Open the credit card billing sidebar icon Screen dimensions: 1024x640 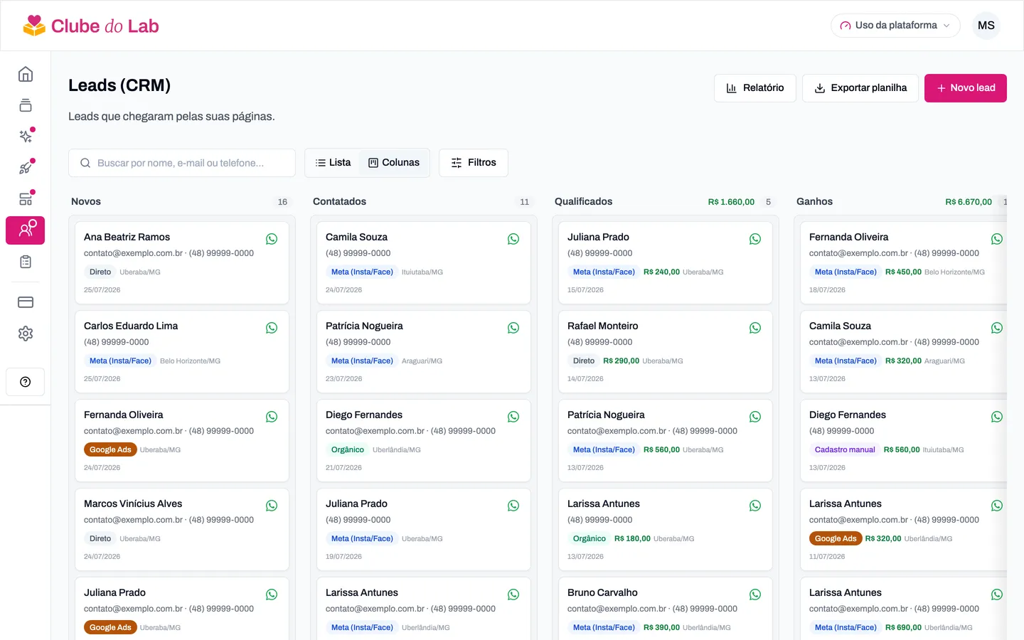[x=26, y=302]
